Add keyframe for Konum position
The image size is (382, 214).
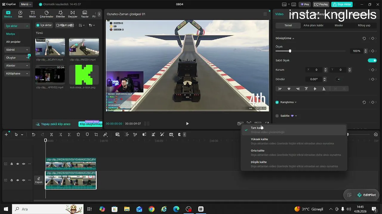[372, 70]
